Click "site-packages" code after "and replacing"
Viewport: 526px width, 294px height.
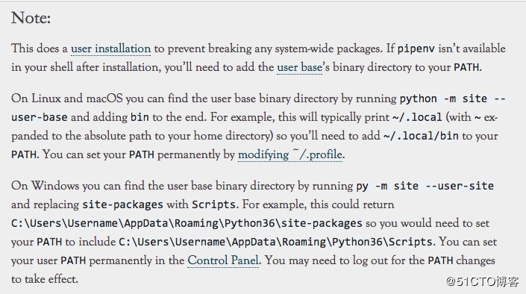[x=123, y=204]
